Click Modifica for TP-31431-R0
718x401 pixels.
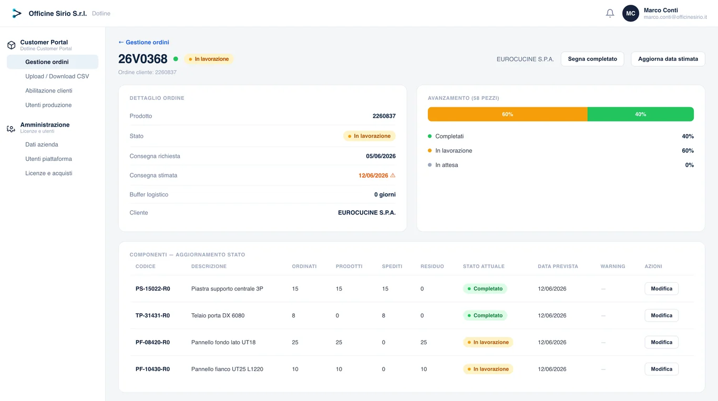tap(661, 315)
